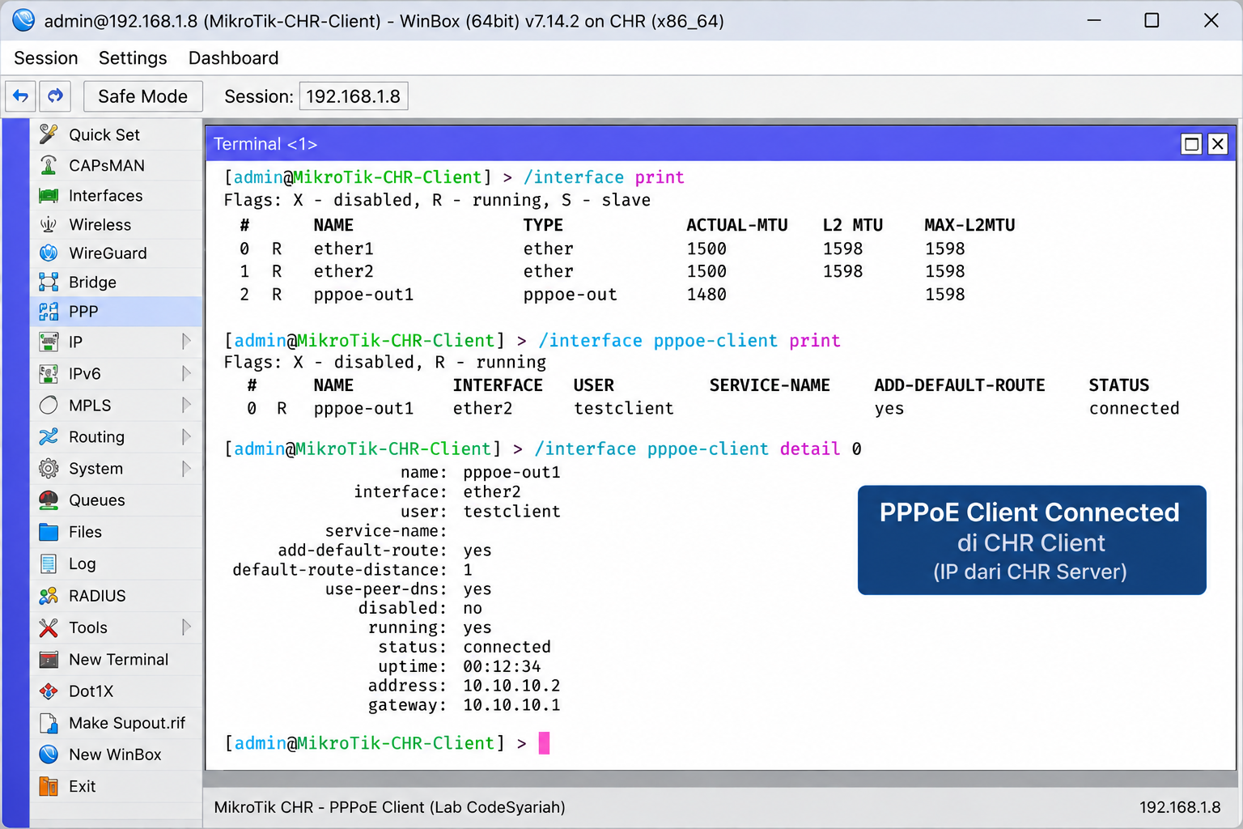
Task: Click the MPLS circle icon
Action: point(49,405)
